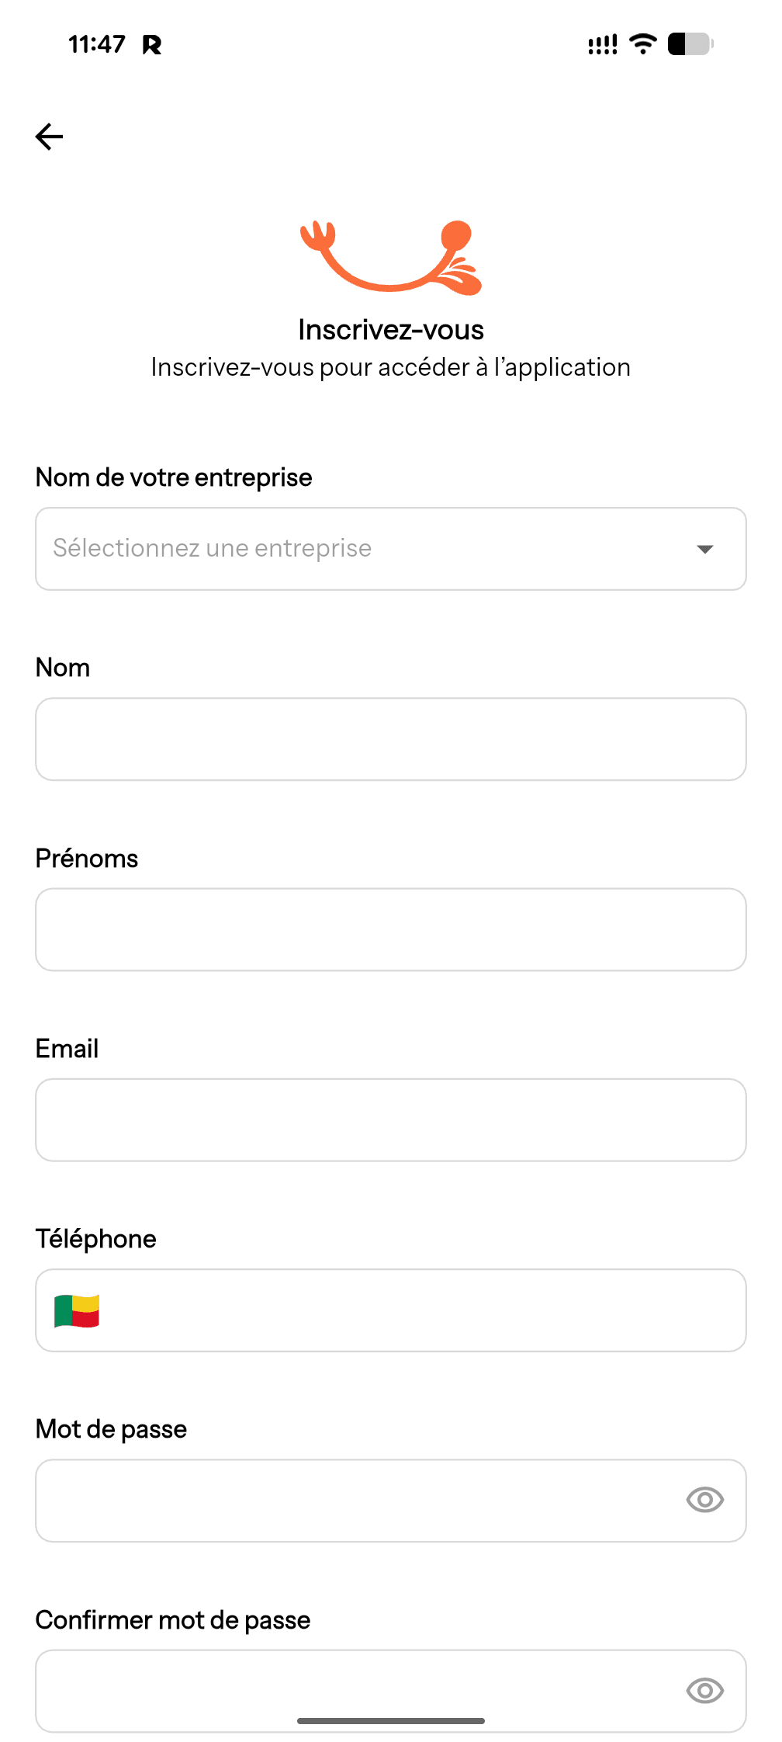
Task: Select the Prénoms text field
Action: tap(391, 929)
